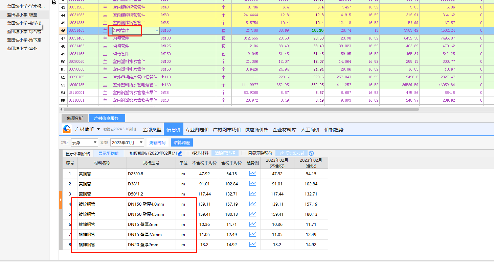The height and width of the screenshot is (262, 494).
Task: Click the 广材助手 logo icon
Action: [x=67, y=129]
